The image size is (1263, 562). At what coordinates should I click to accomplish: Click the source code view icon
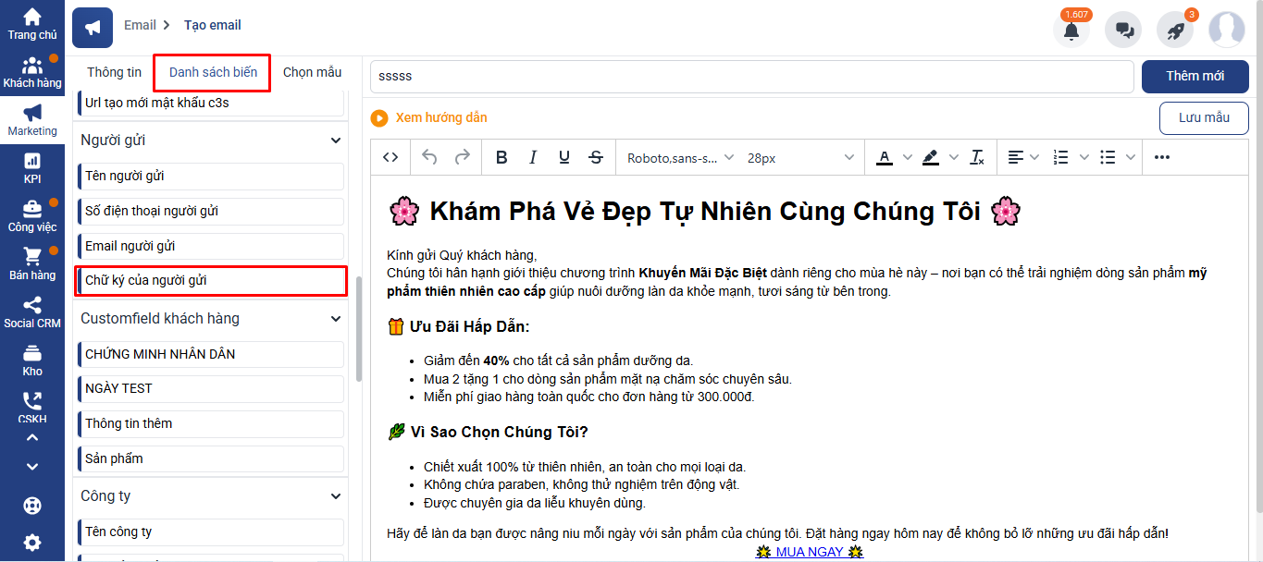pyautogui.click(x=390, y=158)
